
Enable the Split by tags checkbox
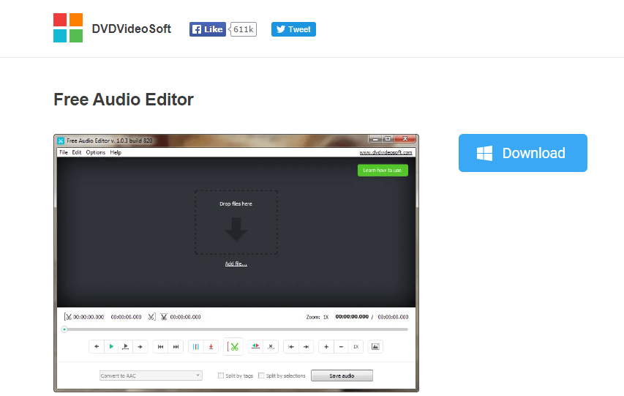[x=221, y=376]
